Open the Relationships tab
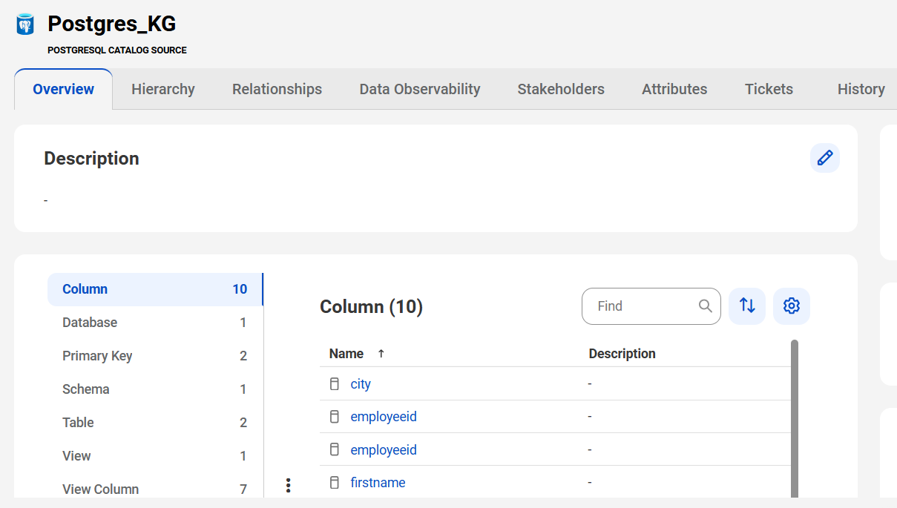The width and height of the screenshot is (897, 508). pos(277,89)
